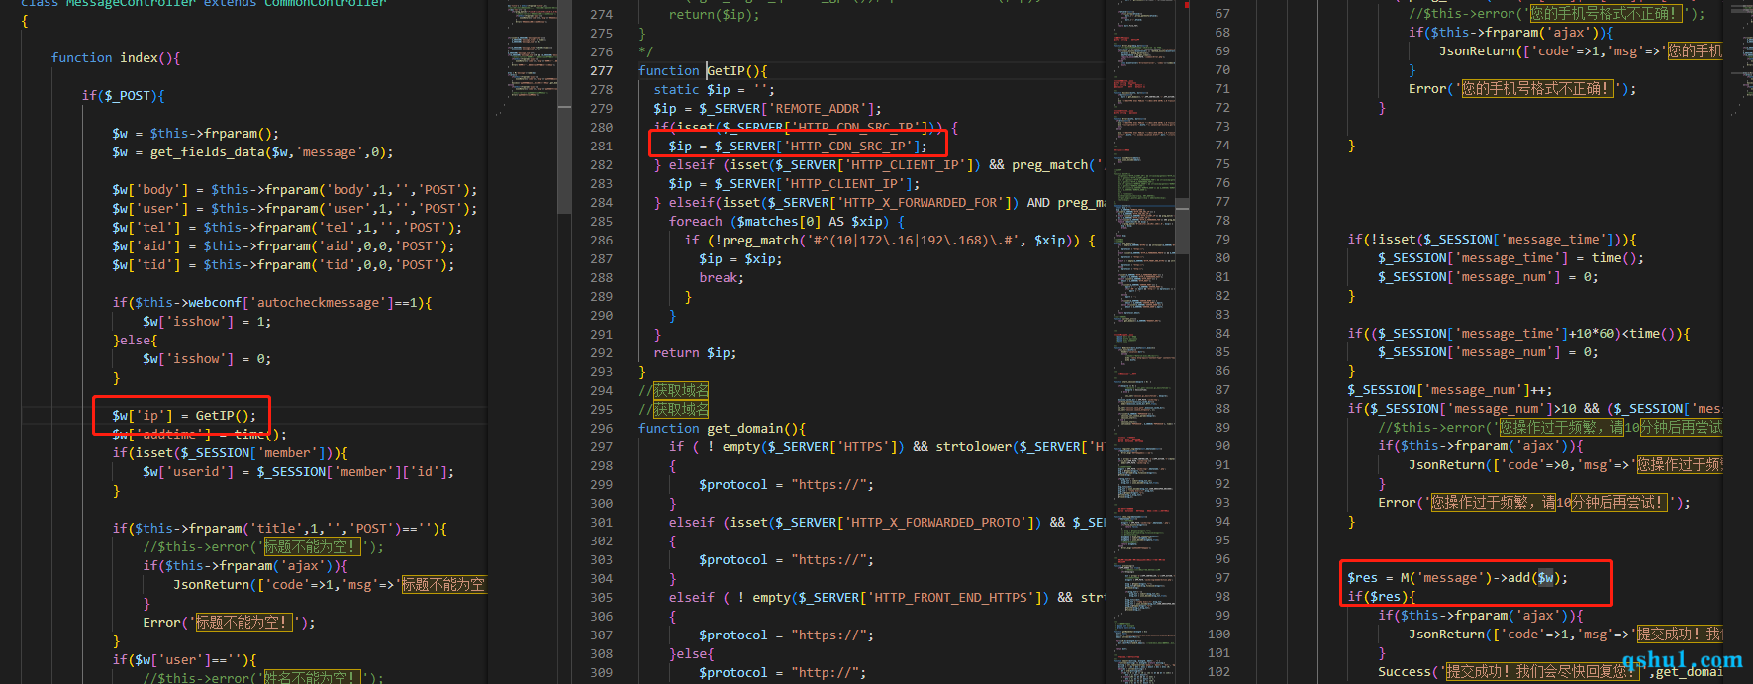Image resolution: width=1753 pixels, height=684 pixels.
Task: Click the empty($_SERVER['HTTPS']) condition on line 297
Action: click(x=887, y=446)
